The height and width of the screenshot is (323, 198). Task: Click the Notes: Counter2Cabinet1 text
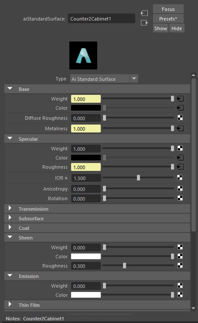(35, 319)
